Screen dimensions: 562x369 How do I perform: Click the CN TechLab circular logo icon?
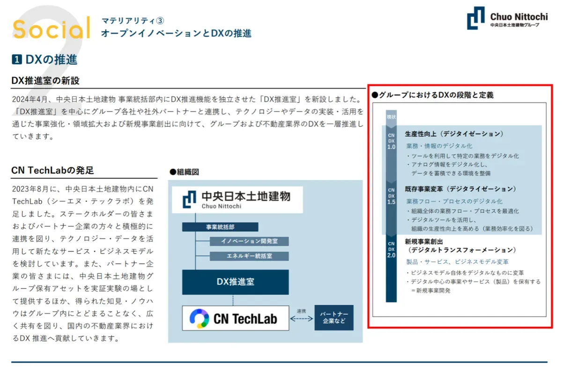click(199, 318)
